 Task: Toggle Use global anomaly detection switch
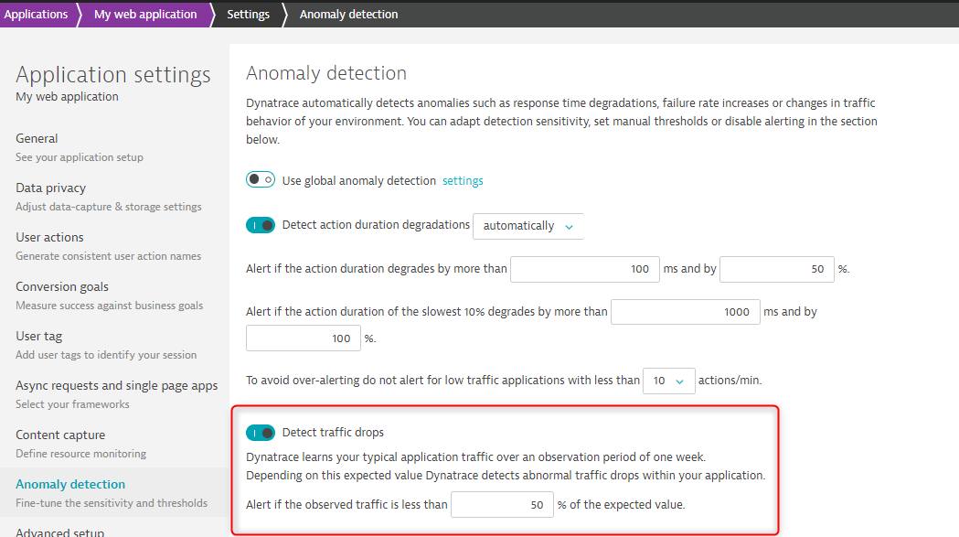[x=261, y=179]
